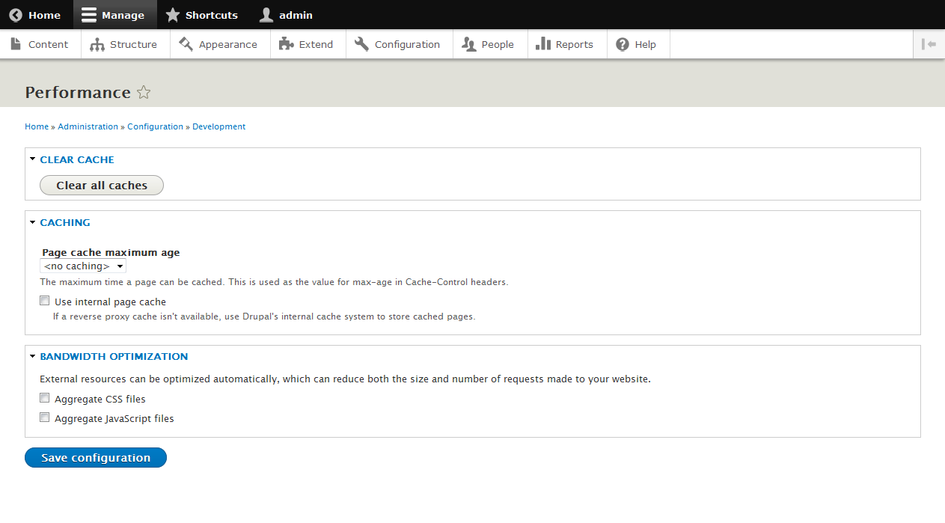Screen dimensions: 945x523
Task: Click the star icon beside Performance title
Action: click(144, 93)
